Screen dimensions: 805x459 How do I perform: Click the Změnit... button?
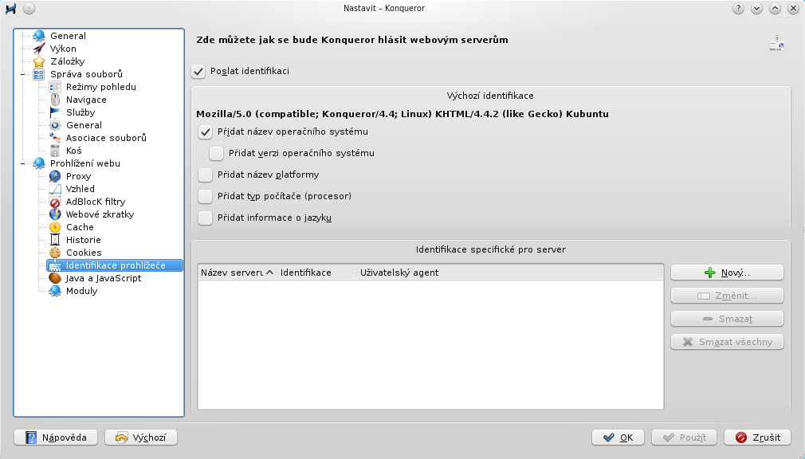click(727, 296)
